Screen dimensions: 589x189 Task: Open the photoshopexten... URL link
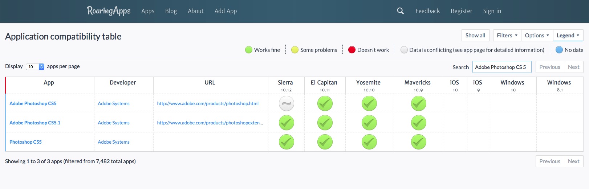210,123
